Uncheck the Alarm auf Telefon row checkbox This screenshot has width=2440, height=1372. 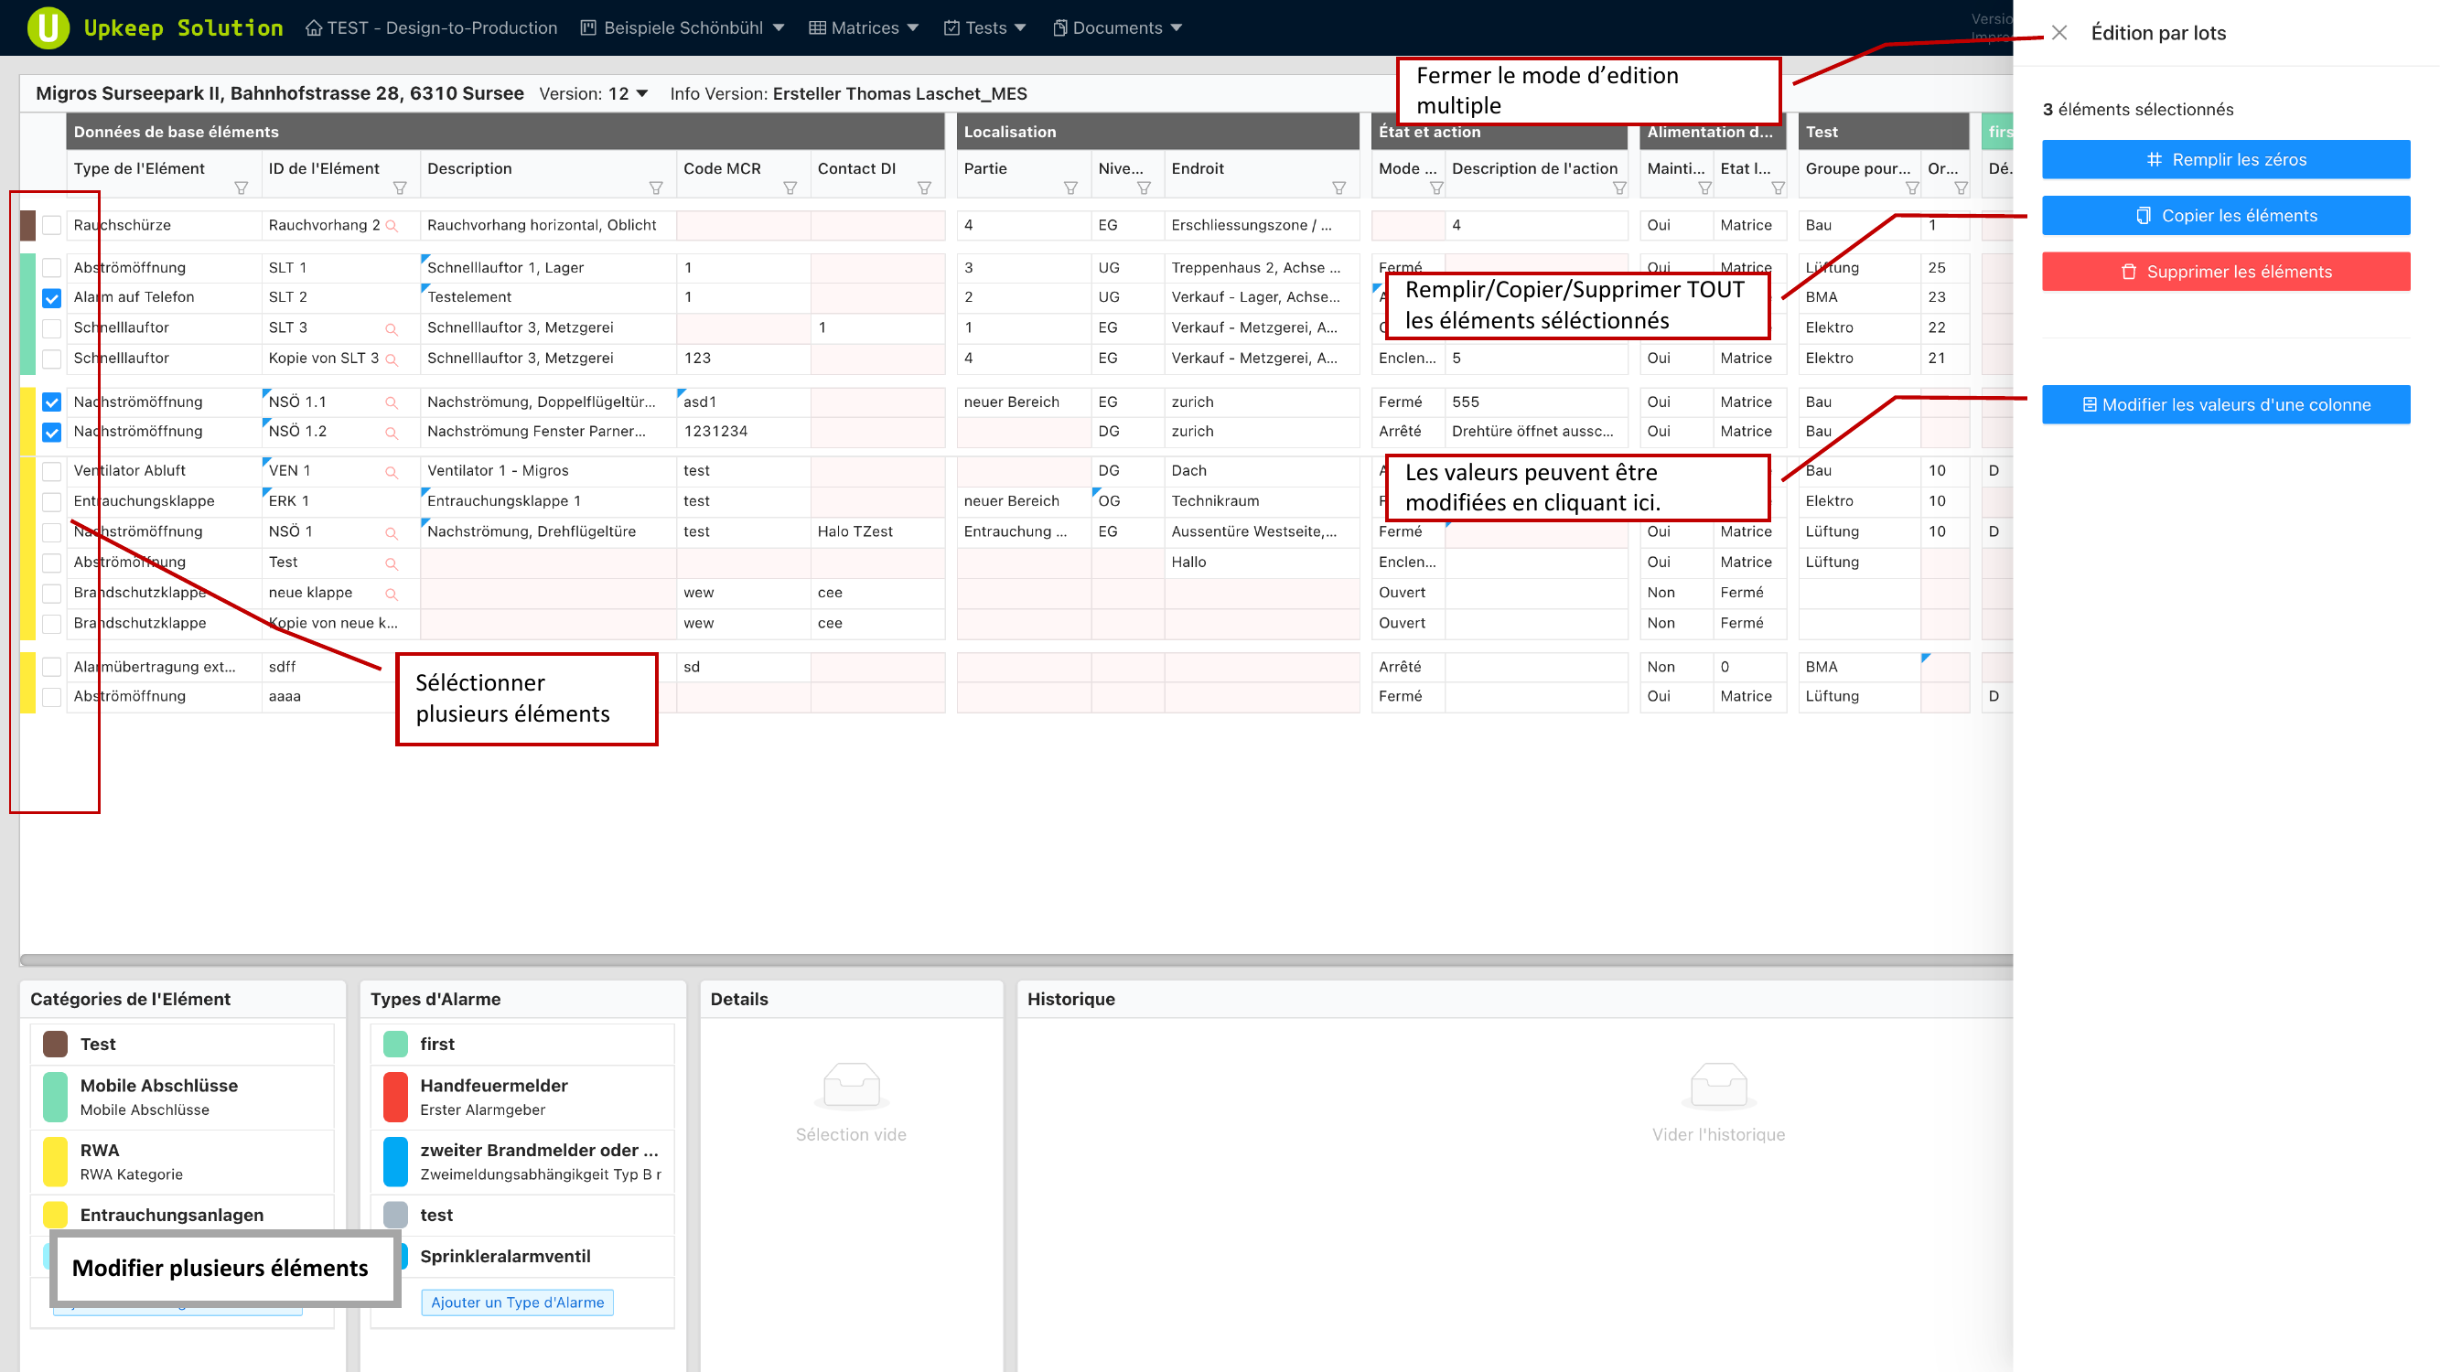point(52,298)
